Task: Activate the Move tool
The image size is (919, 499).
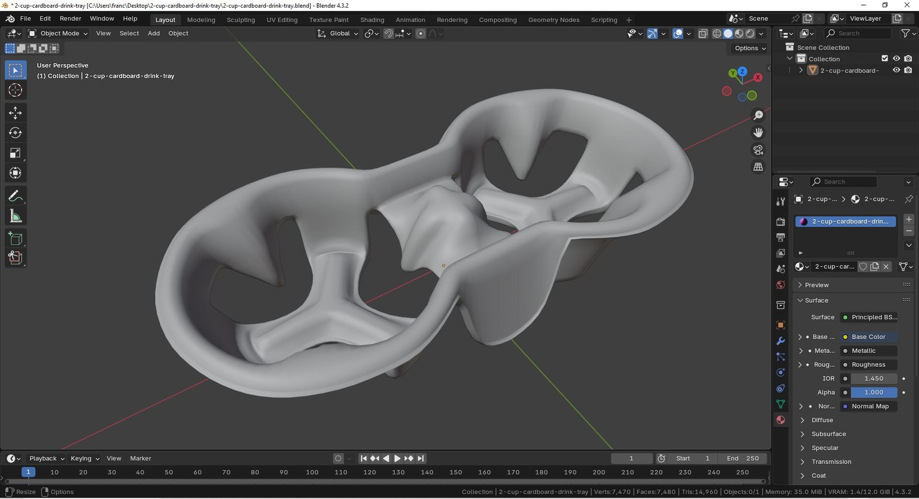Action: click(15, 113)
